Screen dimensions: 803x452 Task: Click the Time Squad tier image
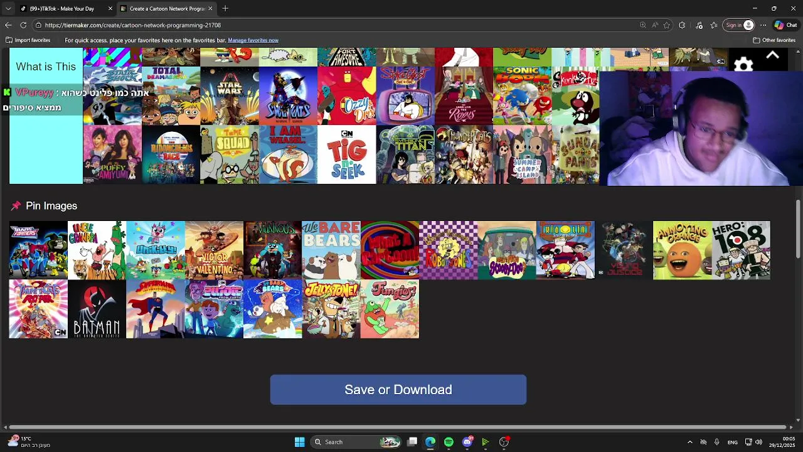(x=230, y=154)
